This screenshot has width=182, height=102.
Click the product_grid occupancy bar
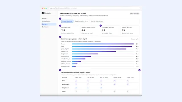pos(99,49)
